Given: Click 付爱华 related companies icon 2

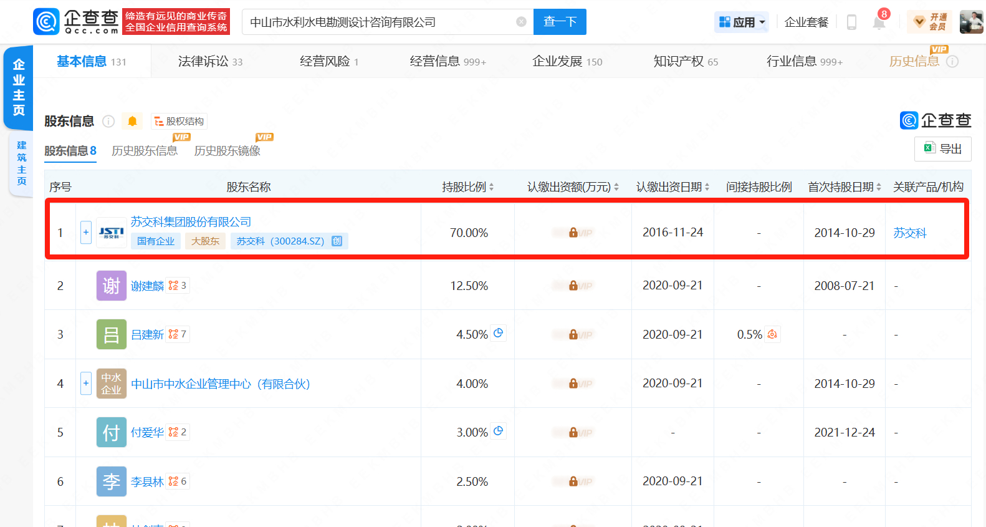Looking at the screenshot, I should pos(178,432).
